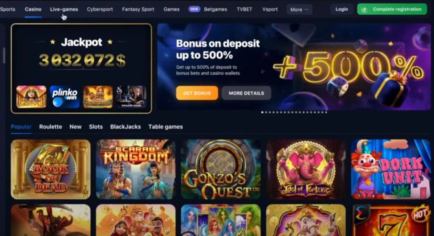Open the Roulette Azure jackpot game icon
This screenshot has width=434, height=236.
tap(131, 97)
